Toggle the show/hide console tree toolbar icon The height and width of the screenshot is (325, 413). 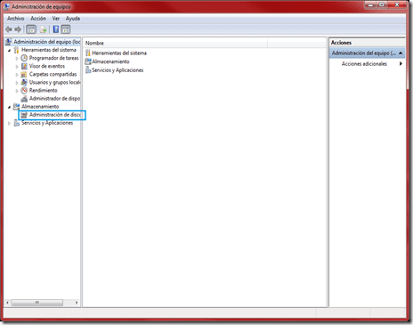coord(31,29)
